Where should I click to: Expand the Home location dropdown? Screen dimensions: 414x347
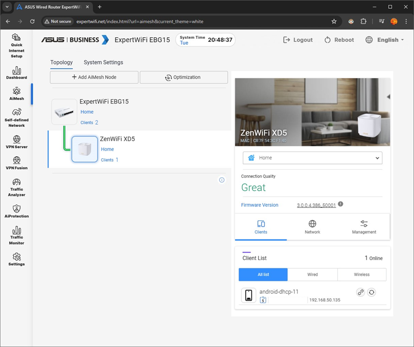(312, 158)
